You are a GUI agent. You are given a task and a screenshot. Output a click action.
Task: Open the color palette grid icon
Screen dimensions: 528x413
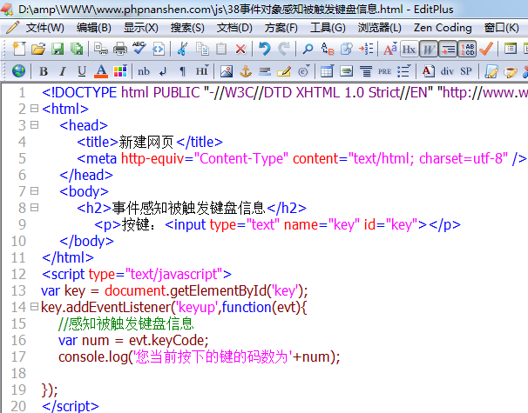[120, 71]
